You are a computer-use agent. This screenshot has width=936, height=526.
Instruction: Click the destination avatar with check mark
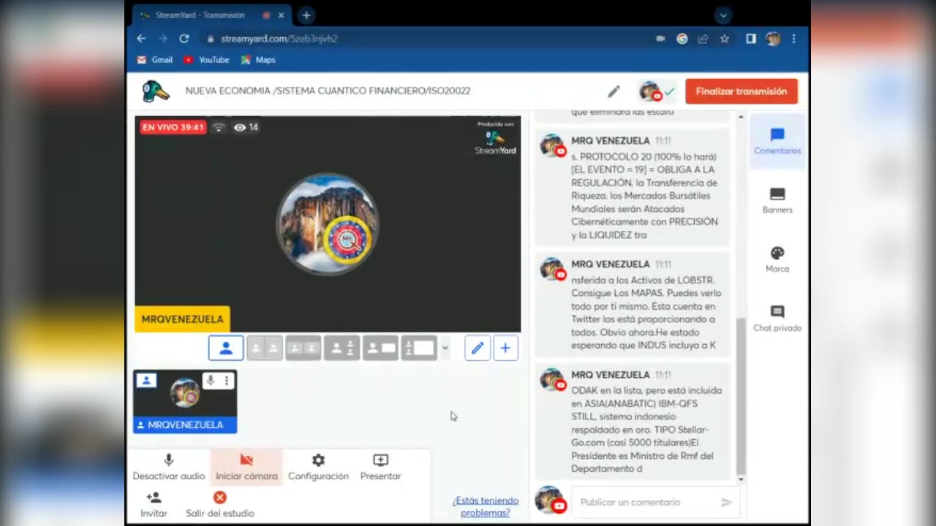(x=657, y=91)
